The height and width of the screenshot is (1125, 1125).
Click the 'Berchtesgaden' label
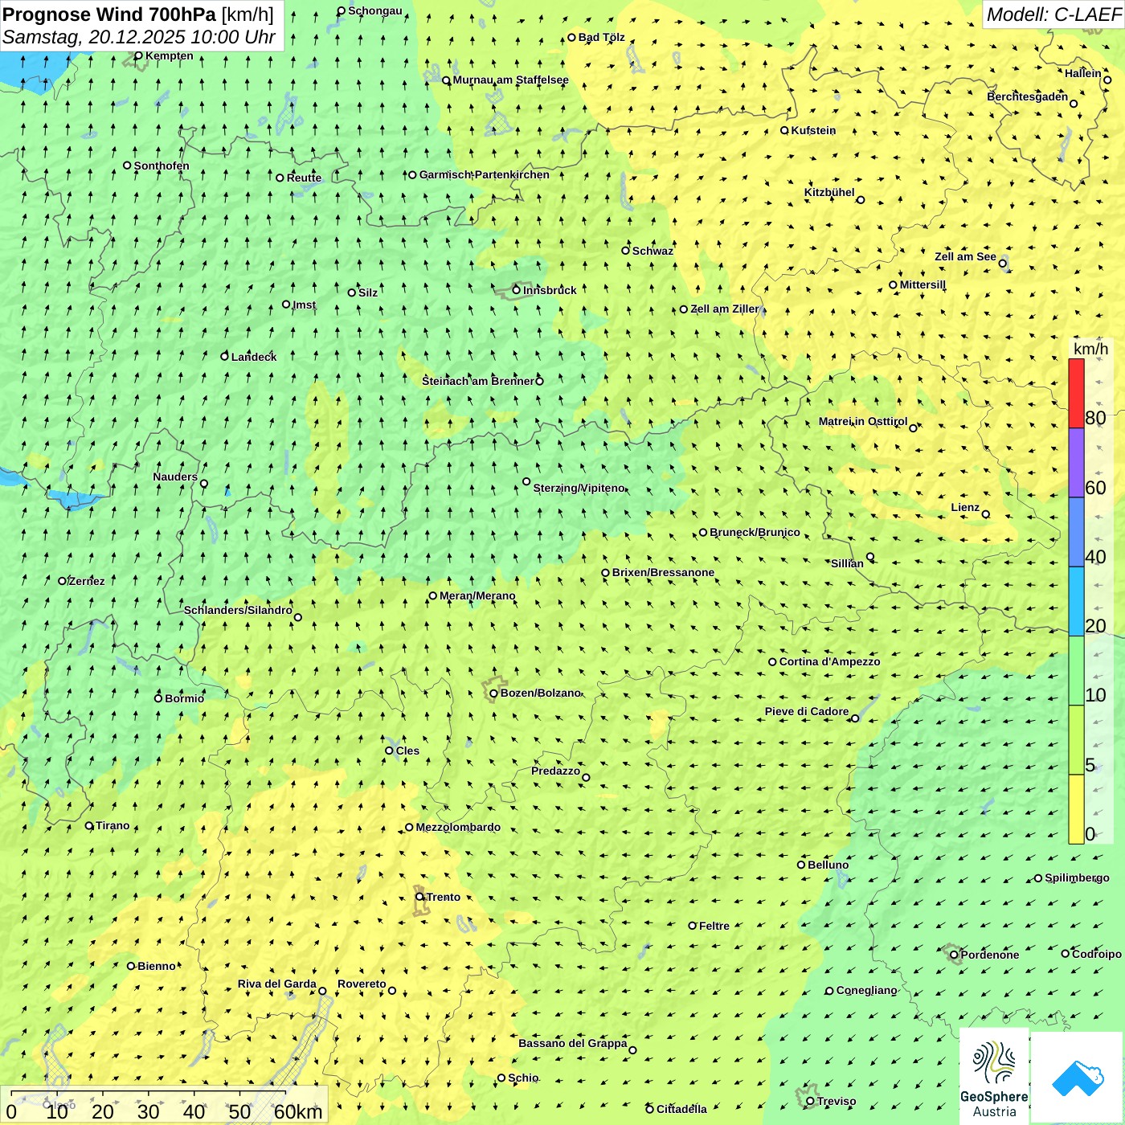[1028, 96]
